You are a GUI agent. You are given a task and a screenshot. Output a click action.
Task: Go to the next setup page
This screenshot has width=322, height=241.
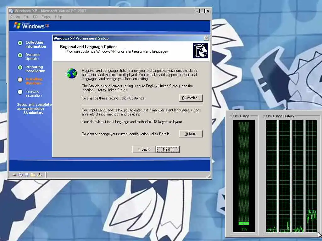click(x=168, y=149)
